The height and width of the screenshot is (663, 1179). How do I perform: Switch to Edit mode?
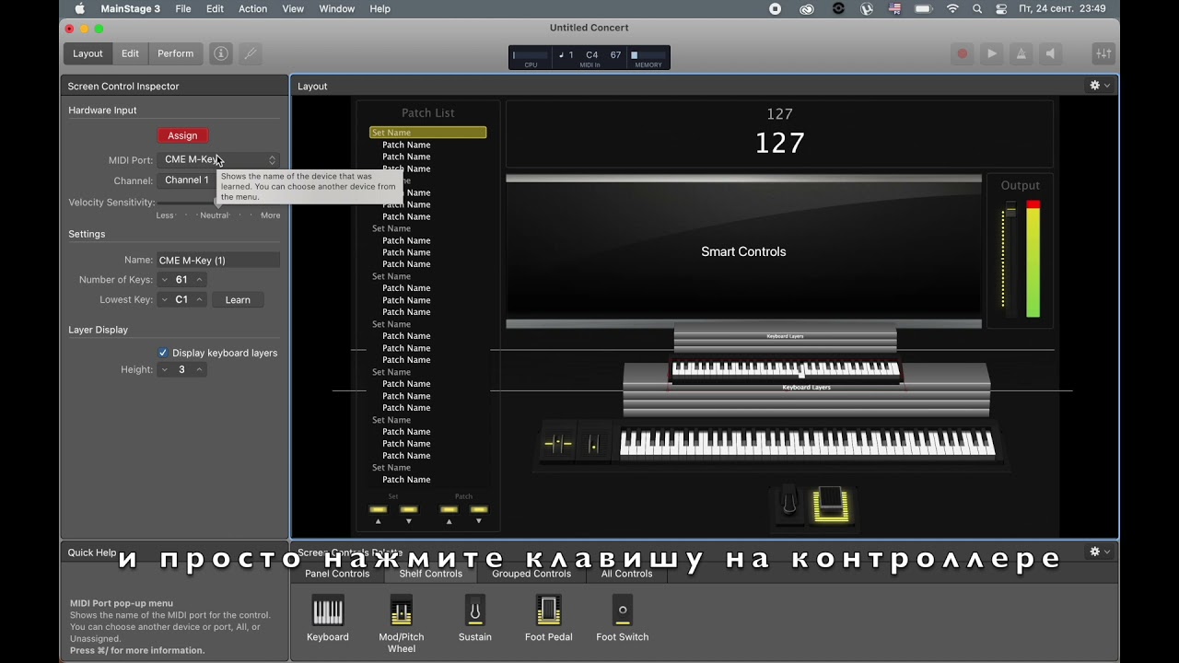131,53
